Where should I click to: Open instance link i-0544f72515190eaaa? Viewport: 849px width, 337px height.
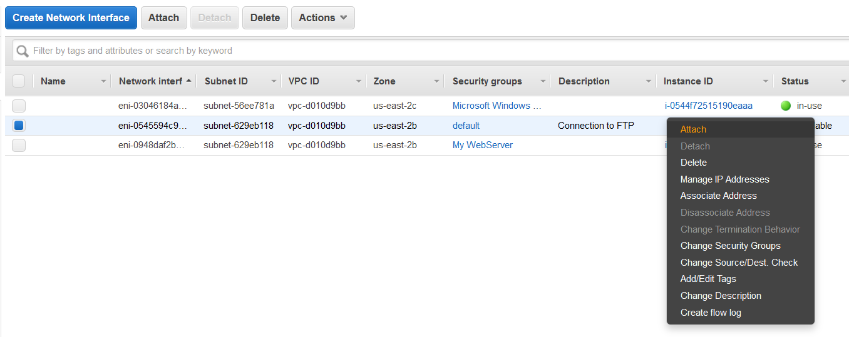coord(708,106)
